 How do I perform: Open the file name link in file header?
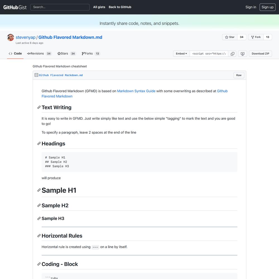coord(61,75)
